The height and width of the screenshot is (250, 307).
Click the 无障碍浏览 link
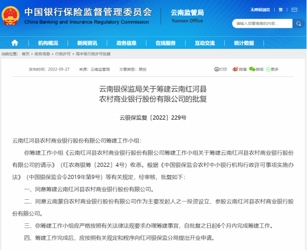click(260, 10)
